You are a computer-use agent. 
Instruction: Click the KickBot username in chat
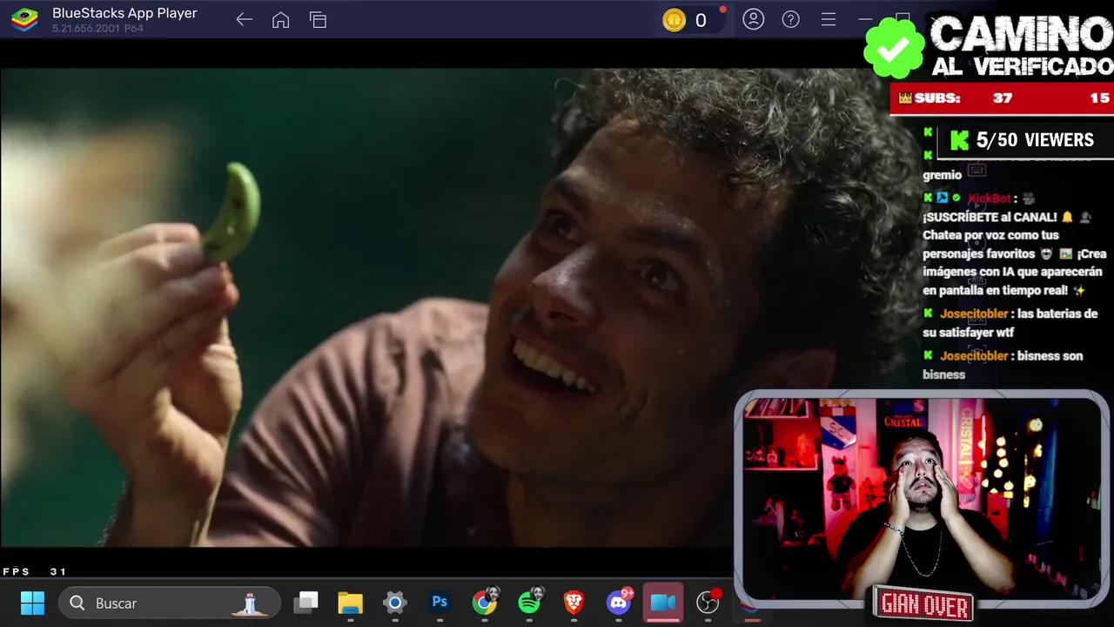pos(989,199)
